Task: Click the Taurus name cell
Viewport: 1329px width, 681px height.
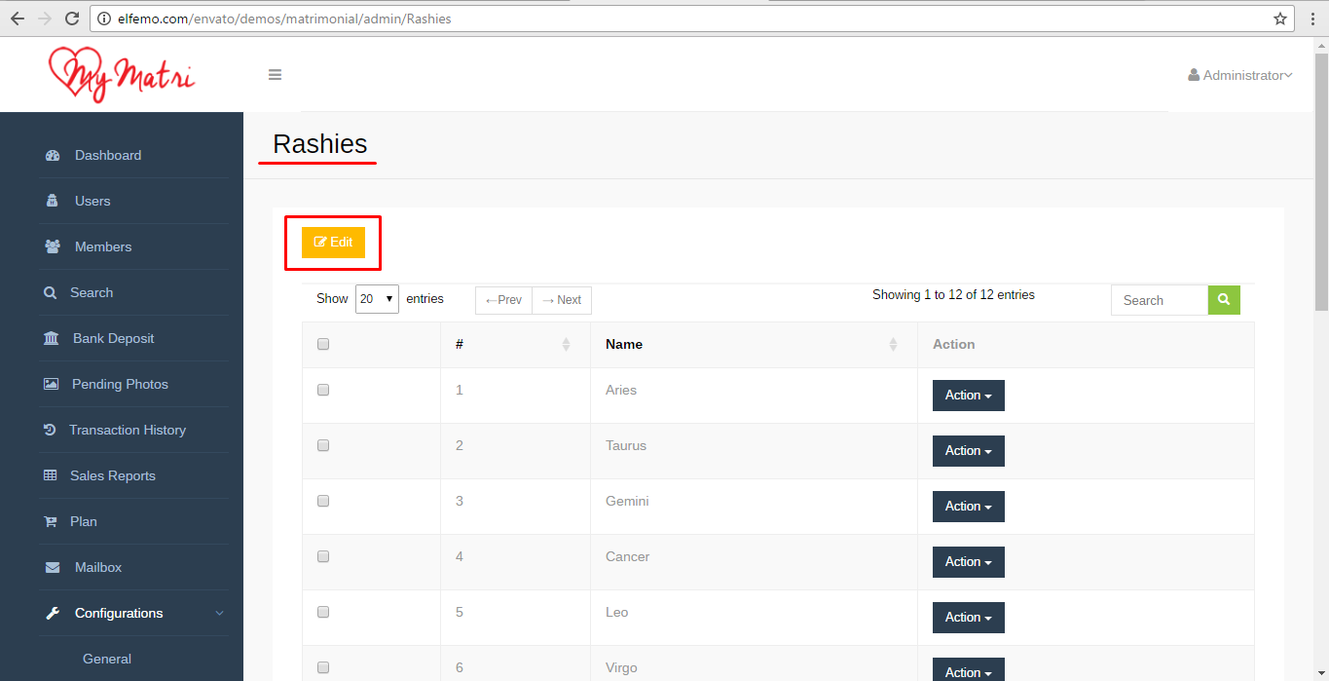Action: pyautogui.click(x=754, y=451)
